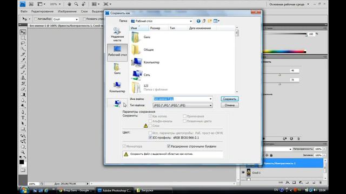Open the 100% zoom level dropdown in the top bar

click(x=59, y=4)
